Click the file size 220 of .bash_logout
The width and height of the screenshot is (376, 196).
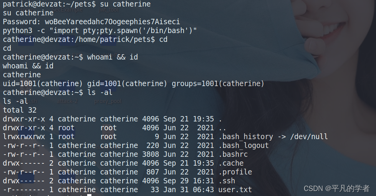tap(153, 146)
